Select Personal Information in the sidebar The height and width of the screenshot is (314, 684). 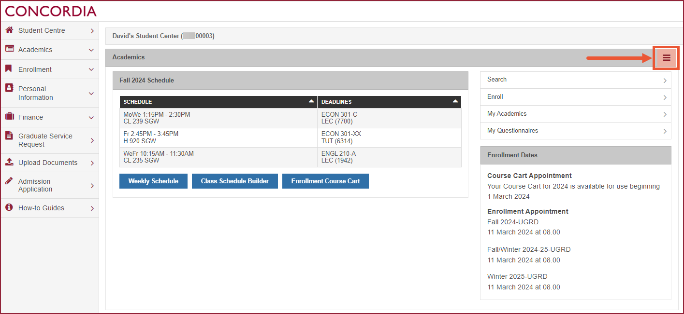50,93
